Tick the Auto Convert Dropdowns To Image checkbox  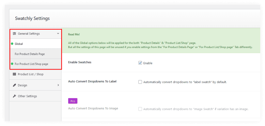pos(140,109)
